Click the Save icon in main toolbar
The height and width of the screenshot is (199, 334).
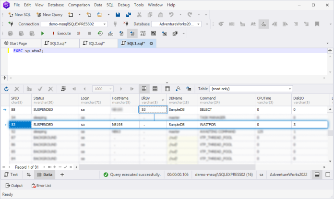pyautogui.click(x=118, y=15)
